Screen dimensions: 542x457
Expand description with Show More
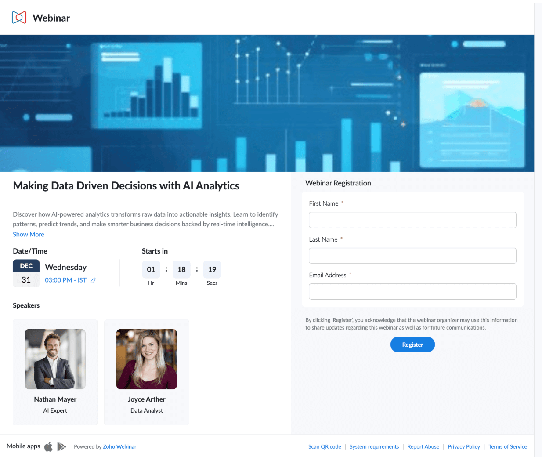click(29, 235)
